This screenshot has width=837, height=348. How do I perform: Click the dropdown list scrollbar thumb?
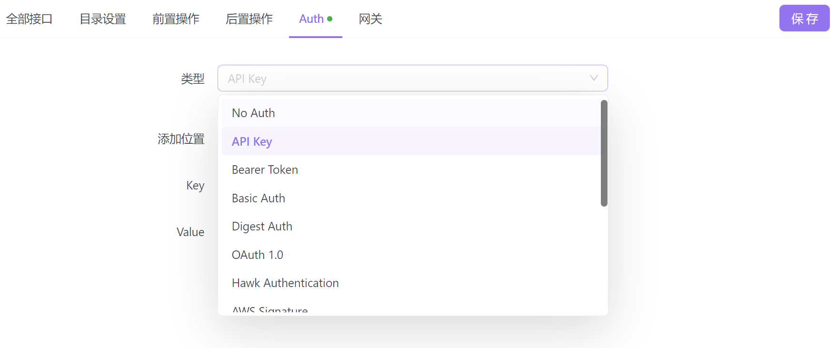point(604,153)
